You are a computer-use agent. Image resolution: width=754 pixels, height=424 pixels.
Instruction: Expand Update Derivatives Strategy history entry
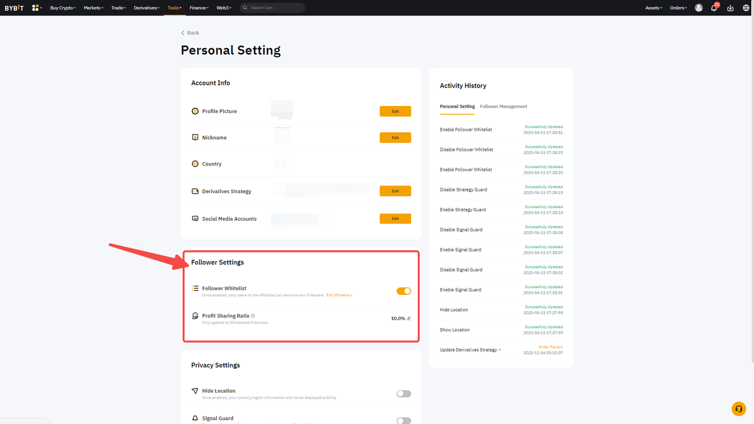(500, 350)
